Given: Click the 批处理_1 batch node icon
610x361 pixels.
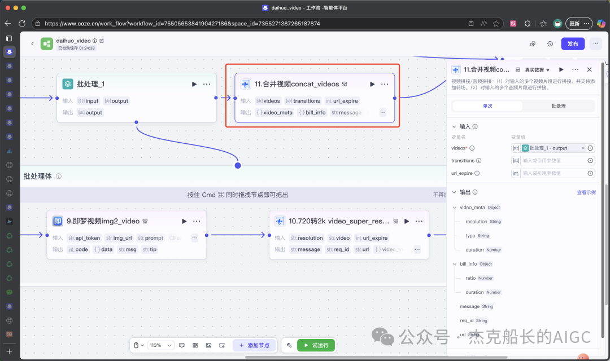Looking at the screenshot, I should click(68, 84).
